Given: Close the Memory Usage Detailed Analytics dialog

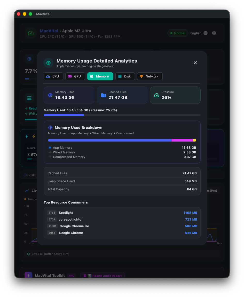Looking at the screenshot, I should pyautogui.click(x=195, y=63).
